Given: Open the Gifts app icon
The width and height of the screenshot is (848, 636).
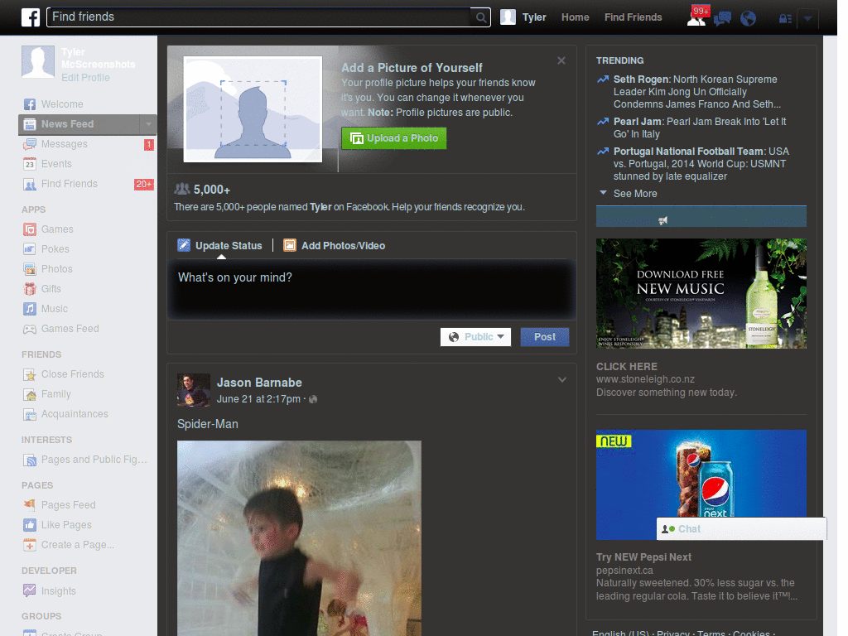Looking at the screenshot, I should point(30,289).
